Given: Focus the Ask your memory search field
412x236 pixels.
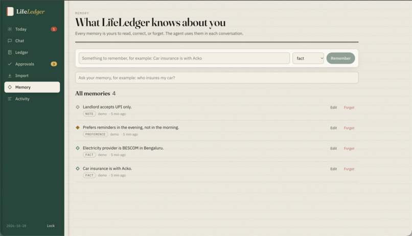Looking at the screenshot, I should point(217,78).
